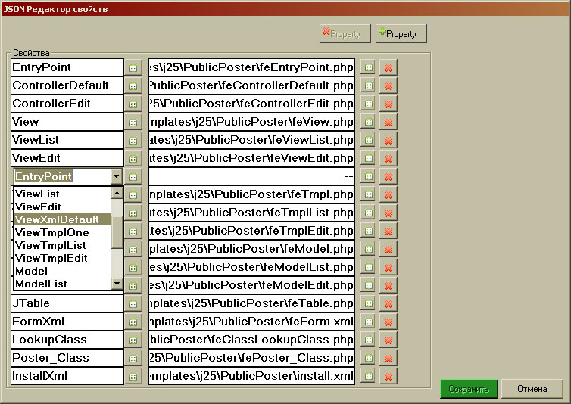Focus the ControllerDefault name field
Viewport: 571px width, 404px height.
pyautogui.click(x=67, y=85)
